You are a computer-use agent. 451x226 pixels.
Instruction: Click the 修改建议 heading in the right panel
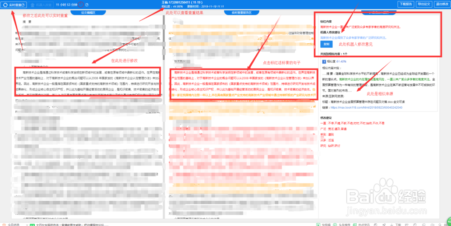(326, 118)
